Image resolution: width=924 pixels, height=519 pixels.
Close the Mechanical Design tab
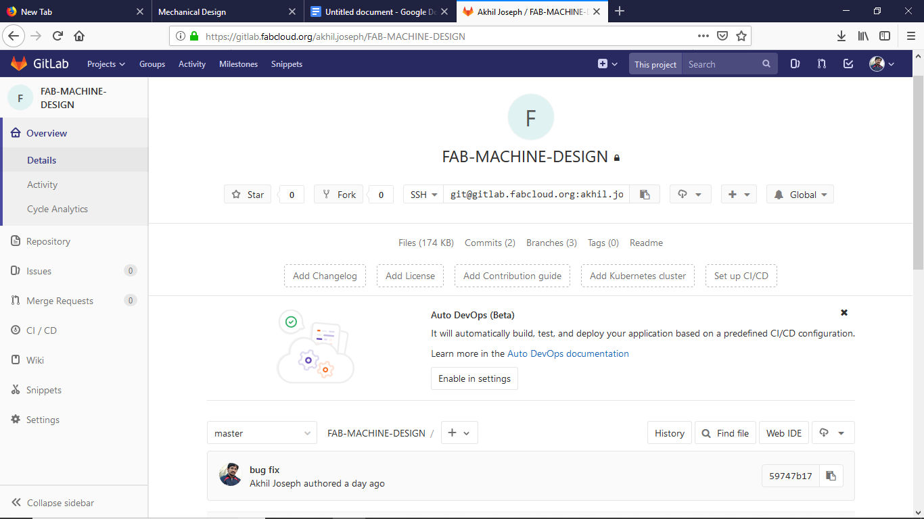pyautogui.click(x=292, y=11)
